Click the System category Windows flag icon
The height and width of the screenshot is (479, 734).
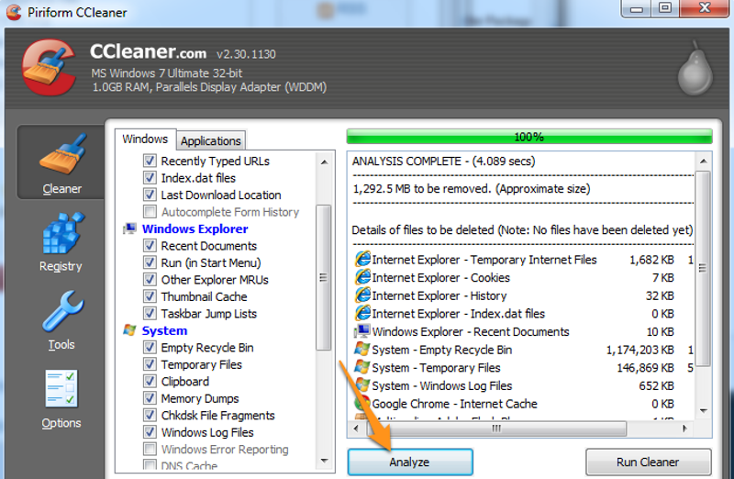[x=129, y=330]
